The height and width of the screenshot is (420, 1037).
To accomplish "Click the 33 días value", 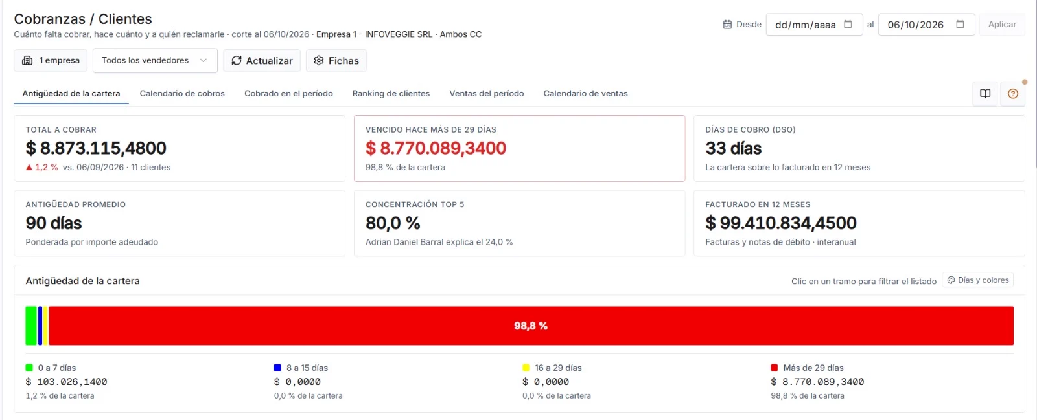I will [x=734, y=148].
